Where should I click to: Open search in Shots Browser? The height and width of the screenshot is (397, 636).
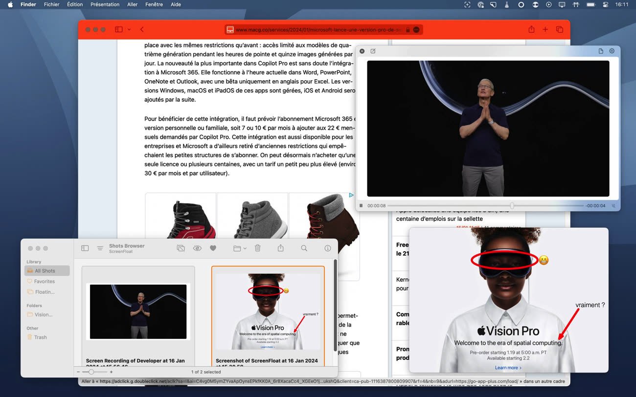point(304,248)
